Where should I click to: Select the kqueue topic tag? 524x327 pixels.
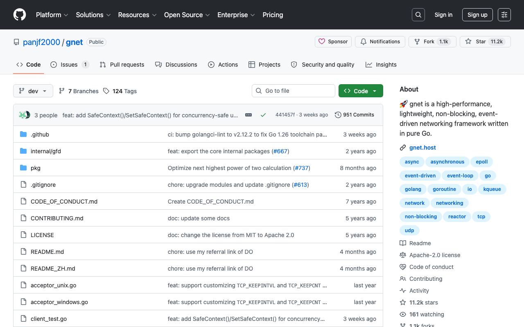tap(492, 189)
